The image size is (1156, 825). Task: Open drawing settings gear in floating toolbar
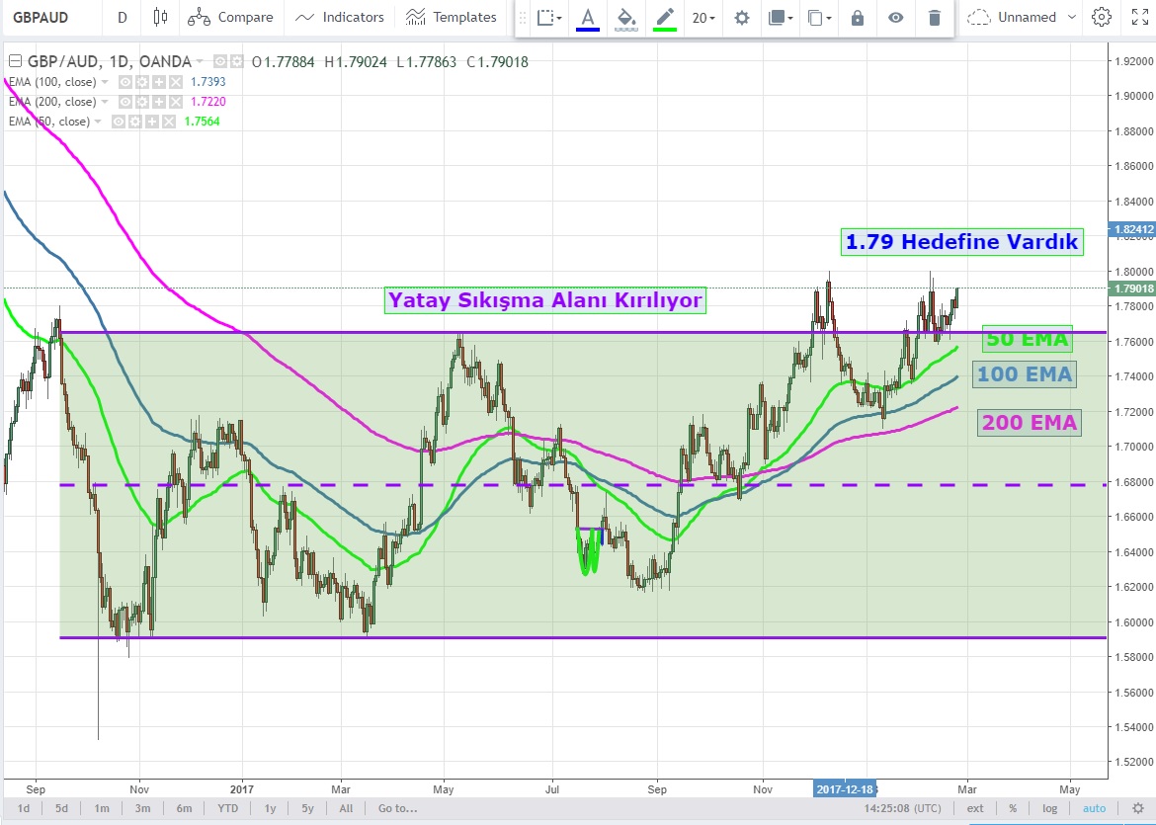[742, 18]
